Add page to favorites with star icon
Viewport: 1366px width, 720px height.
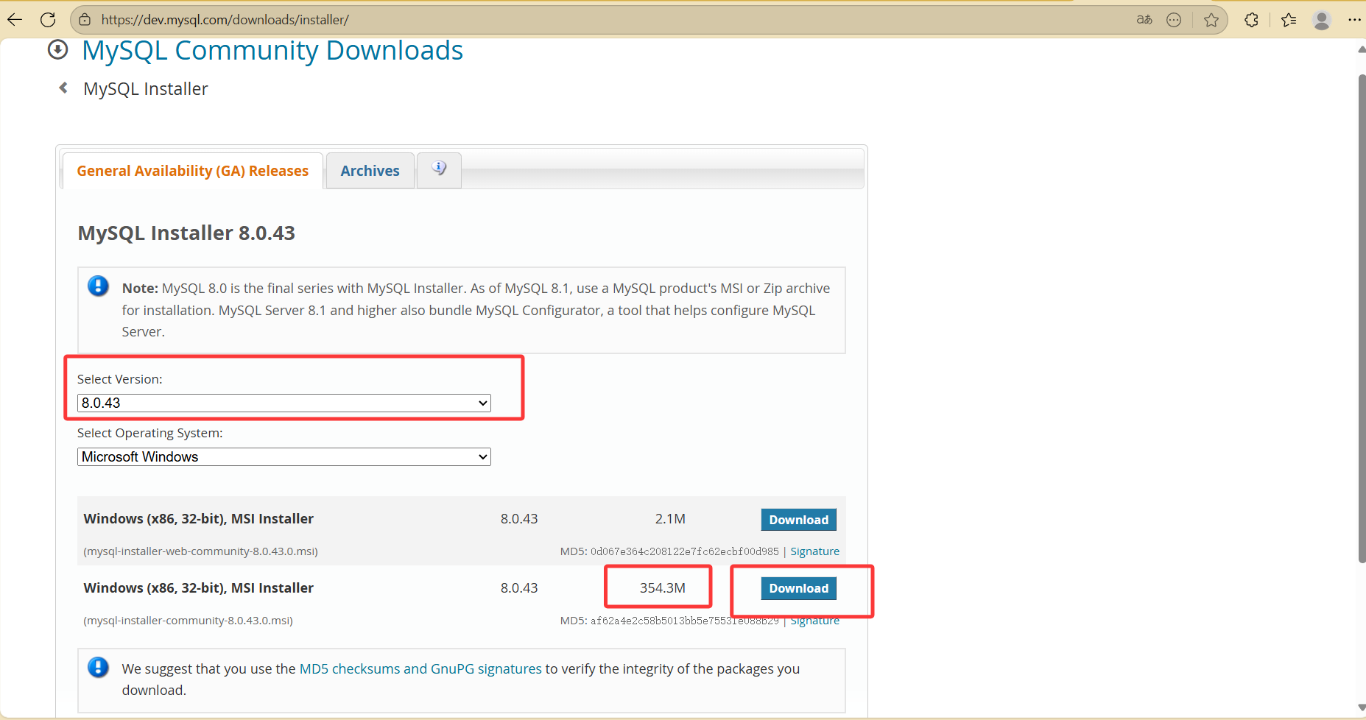pos(1211,20)
